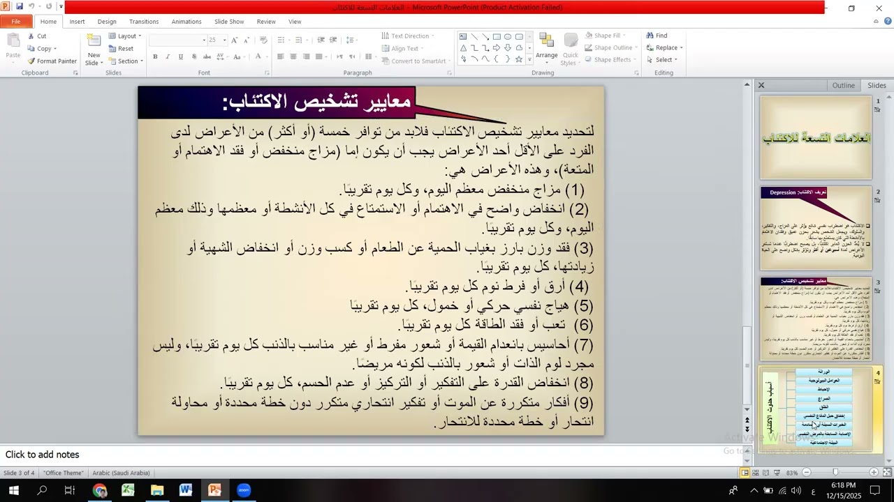Open Word from the taskbar
This screenshot has height=502, width=894.
coord(186,490)
